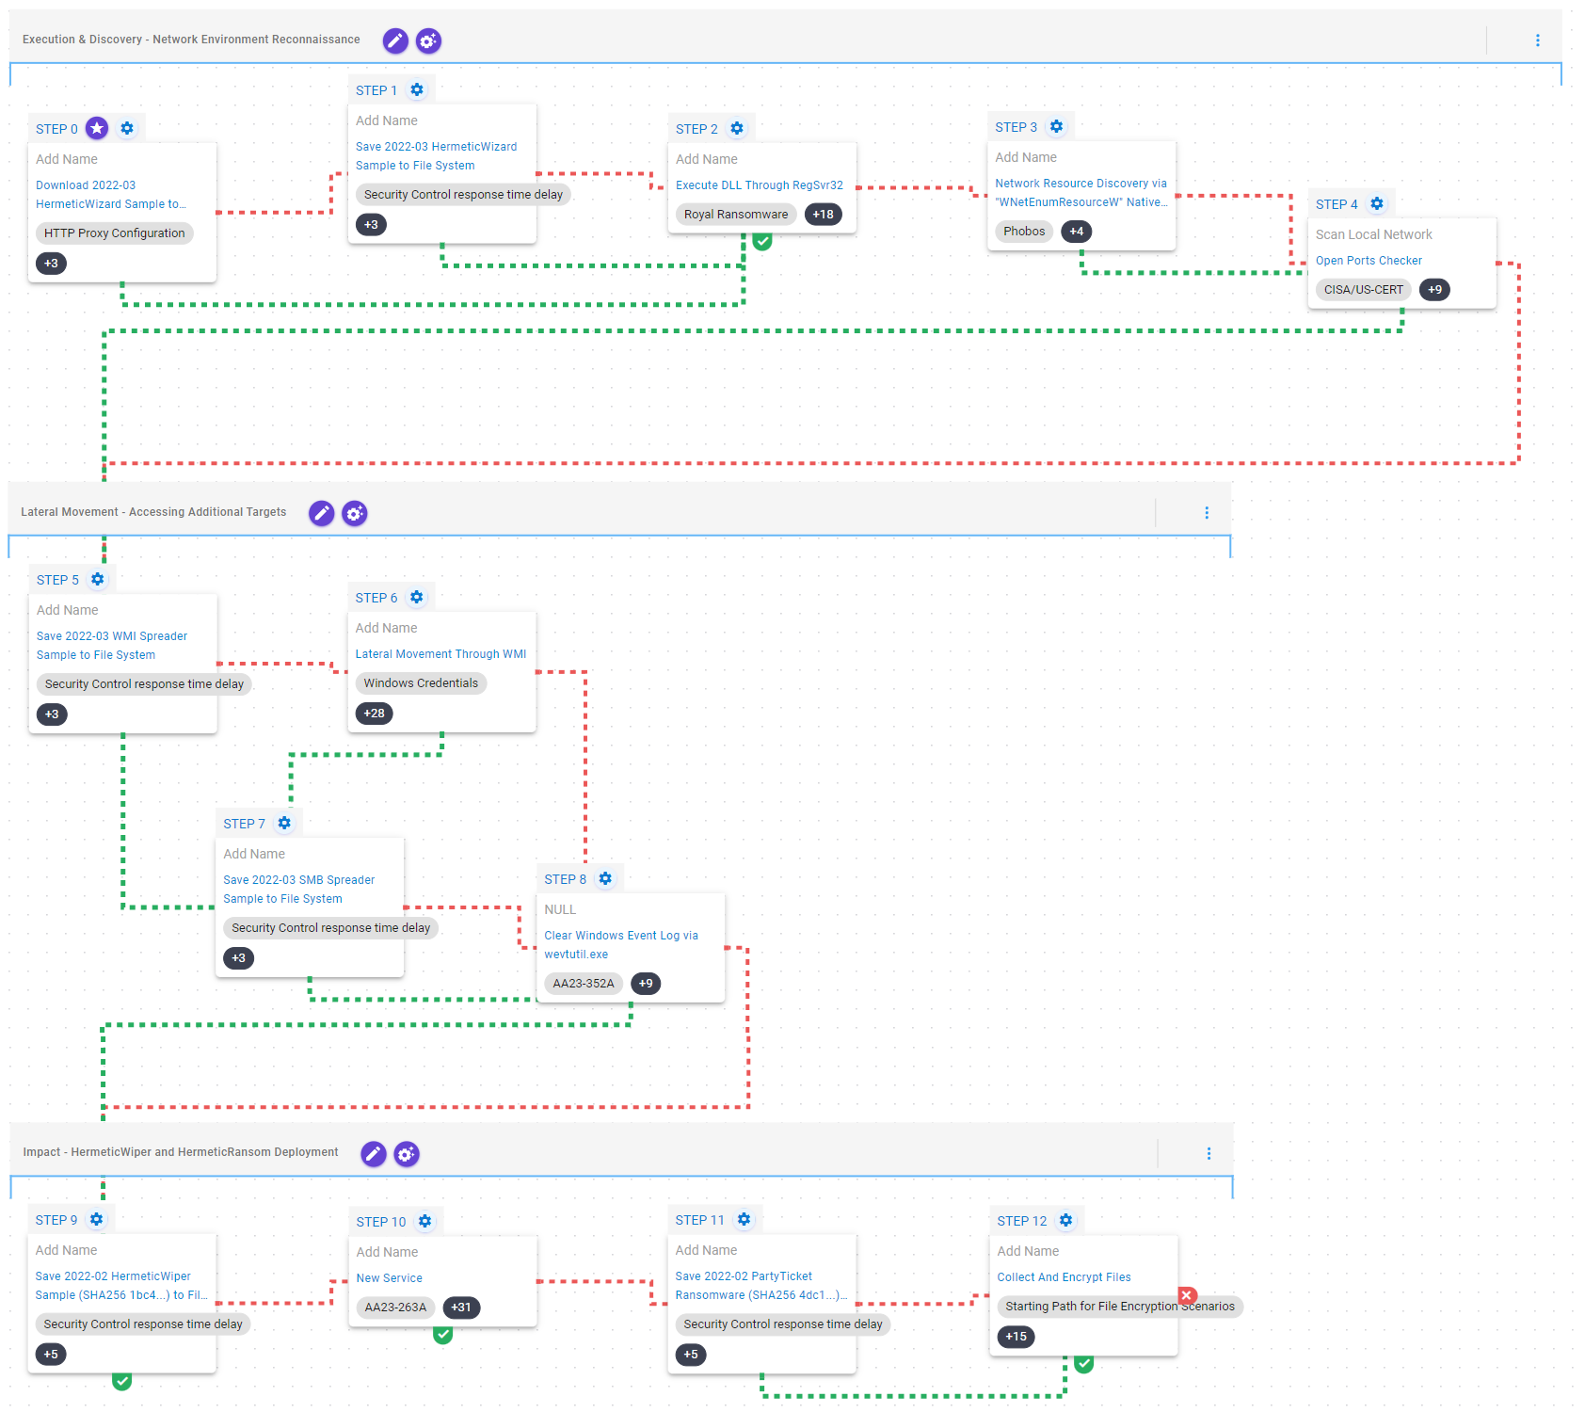Open three-dot menu for Lateral Movement stage

pos(1207,513)
